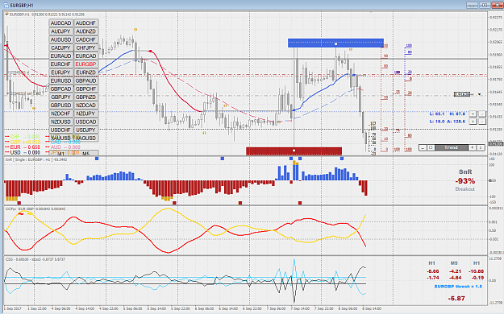Click the SnR indicator subwindow label
The image size is (504, 314).
(36, 159)
